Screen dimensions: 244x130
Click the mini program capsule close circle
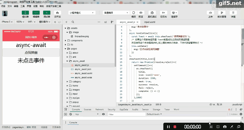(54, 37)
